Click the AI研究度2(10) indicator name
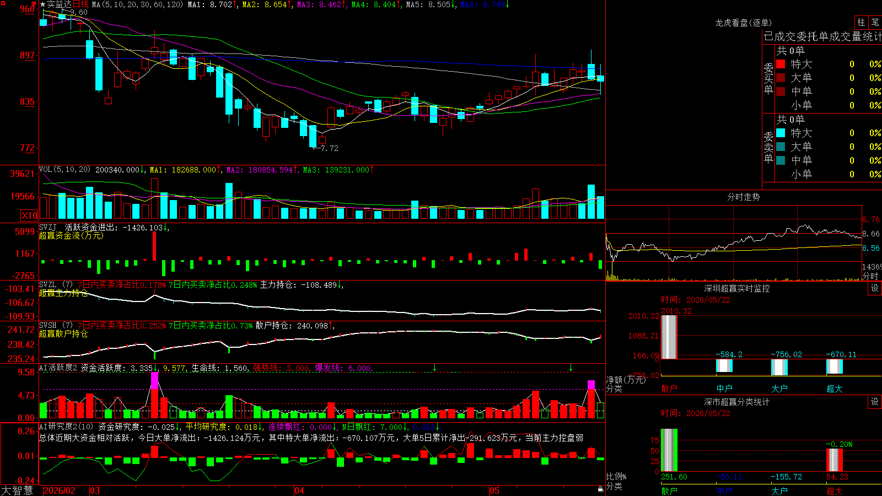 point(67,427)
